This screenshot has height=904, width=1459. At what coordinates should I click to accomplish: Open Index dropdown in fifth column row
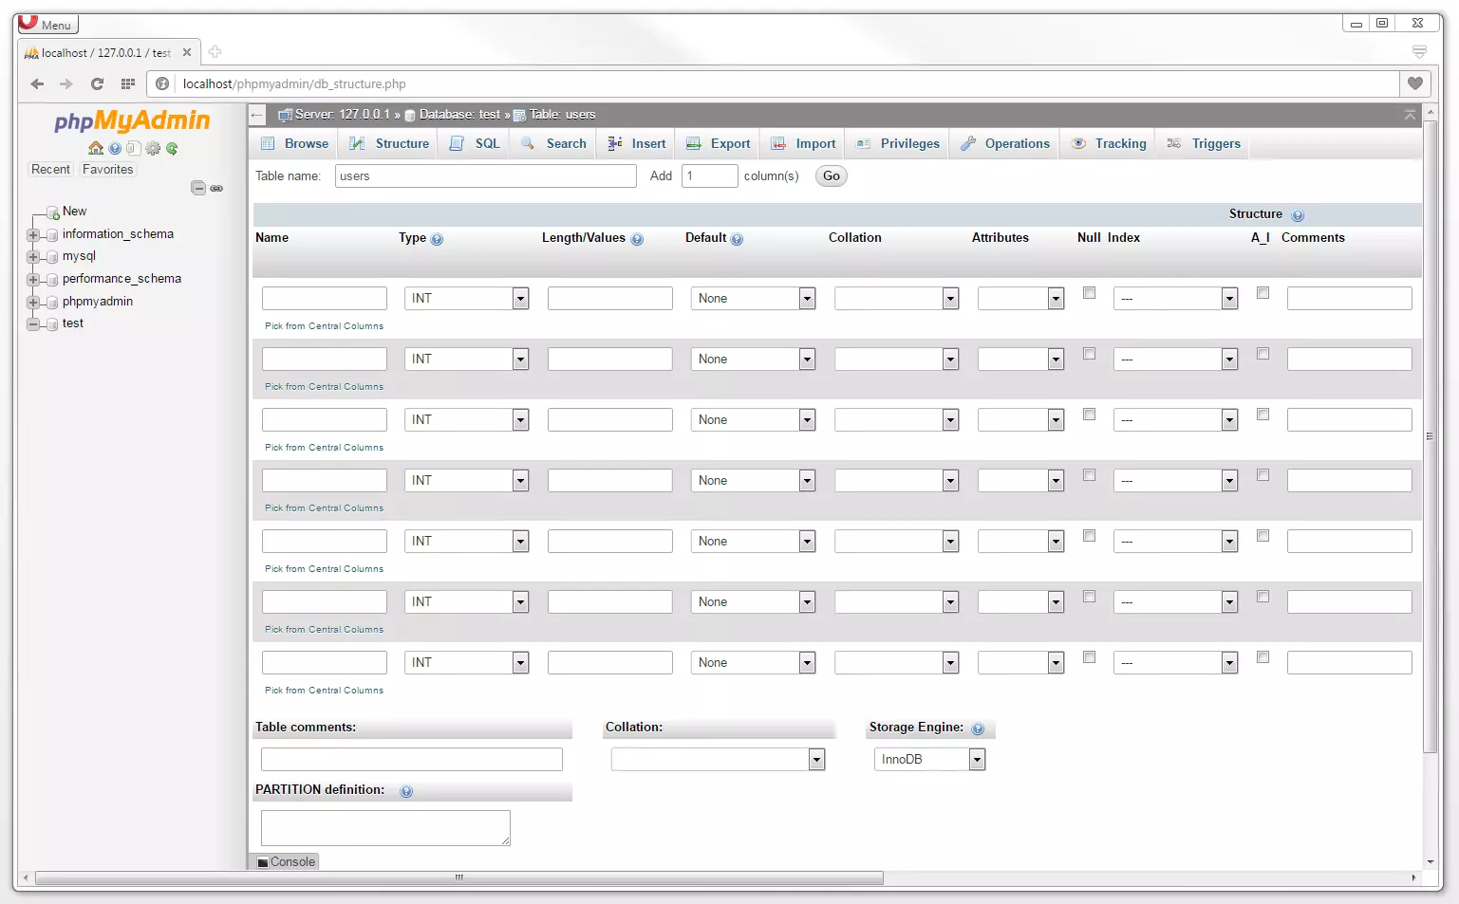(x=1175, y=542)
